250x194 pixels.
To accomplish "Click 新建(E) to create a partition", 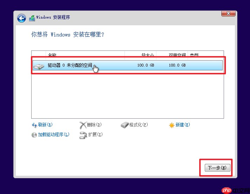I will (x=183, y=125).
